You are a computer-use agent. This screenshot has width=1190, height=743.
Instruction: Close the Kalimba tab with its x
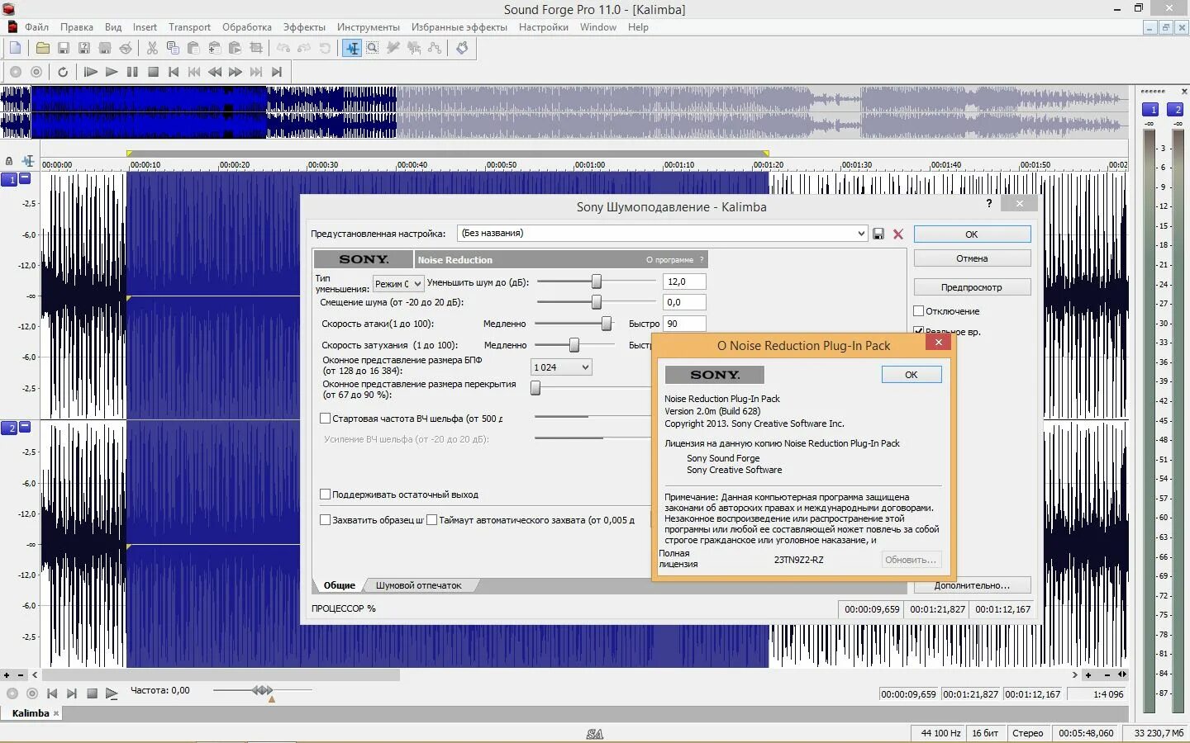click(x=57, y=713)
